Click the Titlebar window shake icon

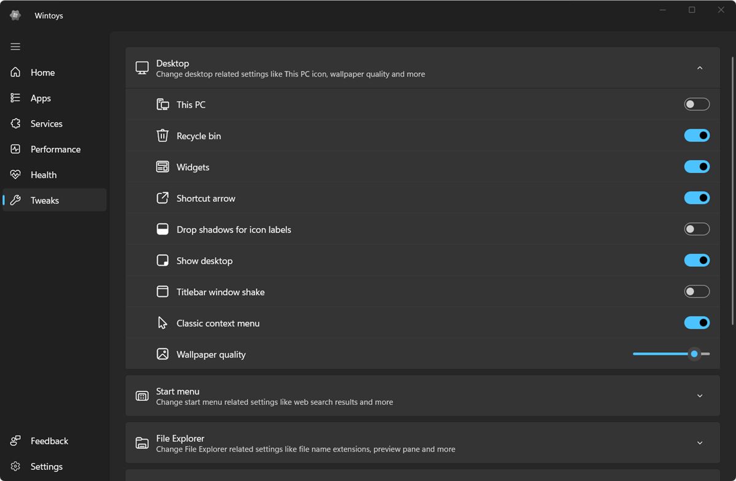point(163,292)
